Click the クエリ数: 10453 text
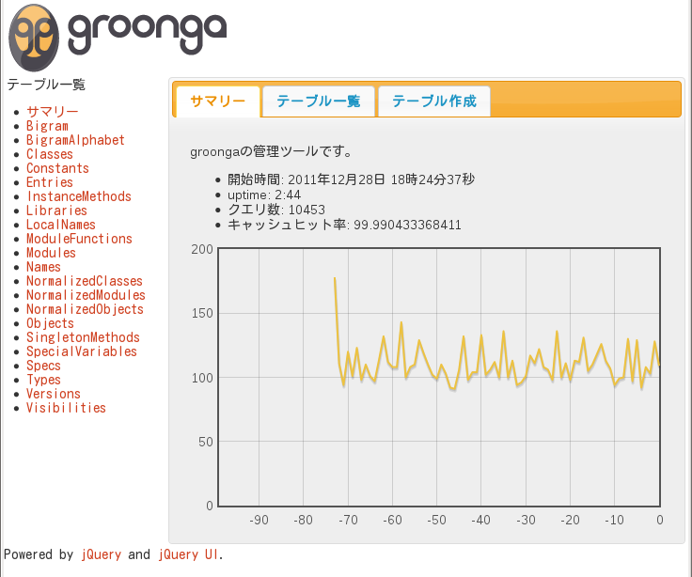 pos(275,210)
